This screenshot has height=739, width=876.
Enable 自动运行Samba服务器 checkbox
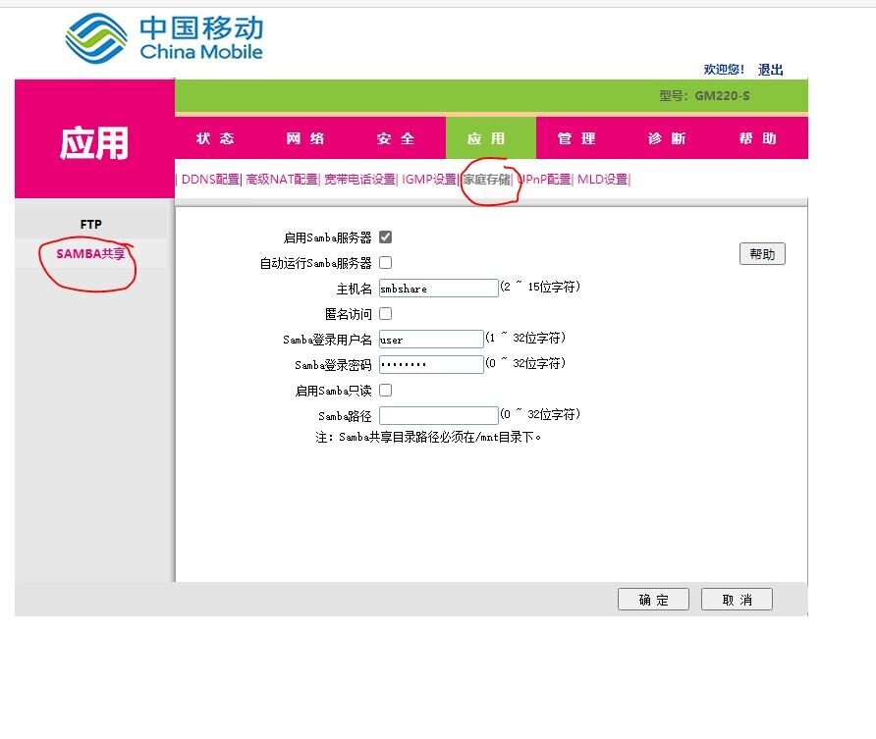click(x=386, y=262)
